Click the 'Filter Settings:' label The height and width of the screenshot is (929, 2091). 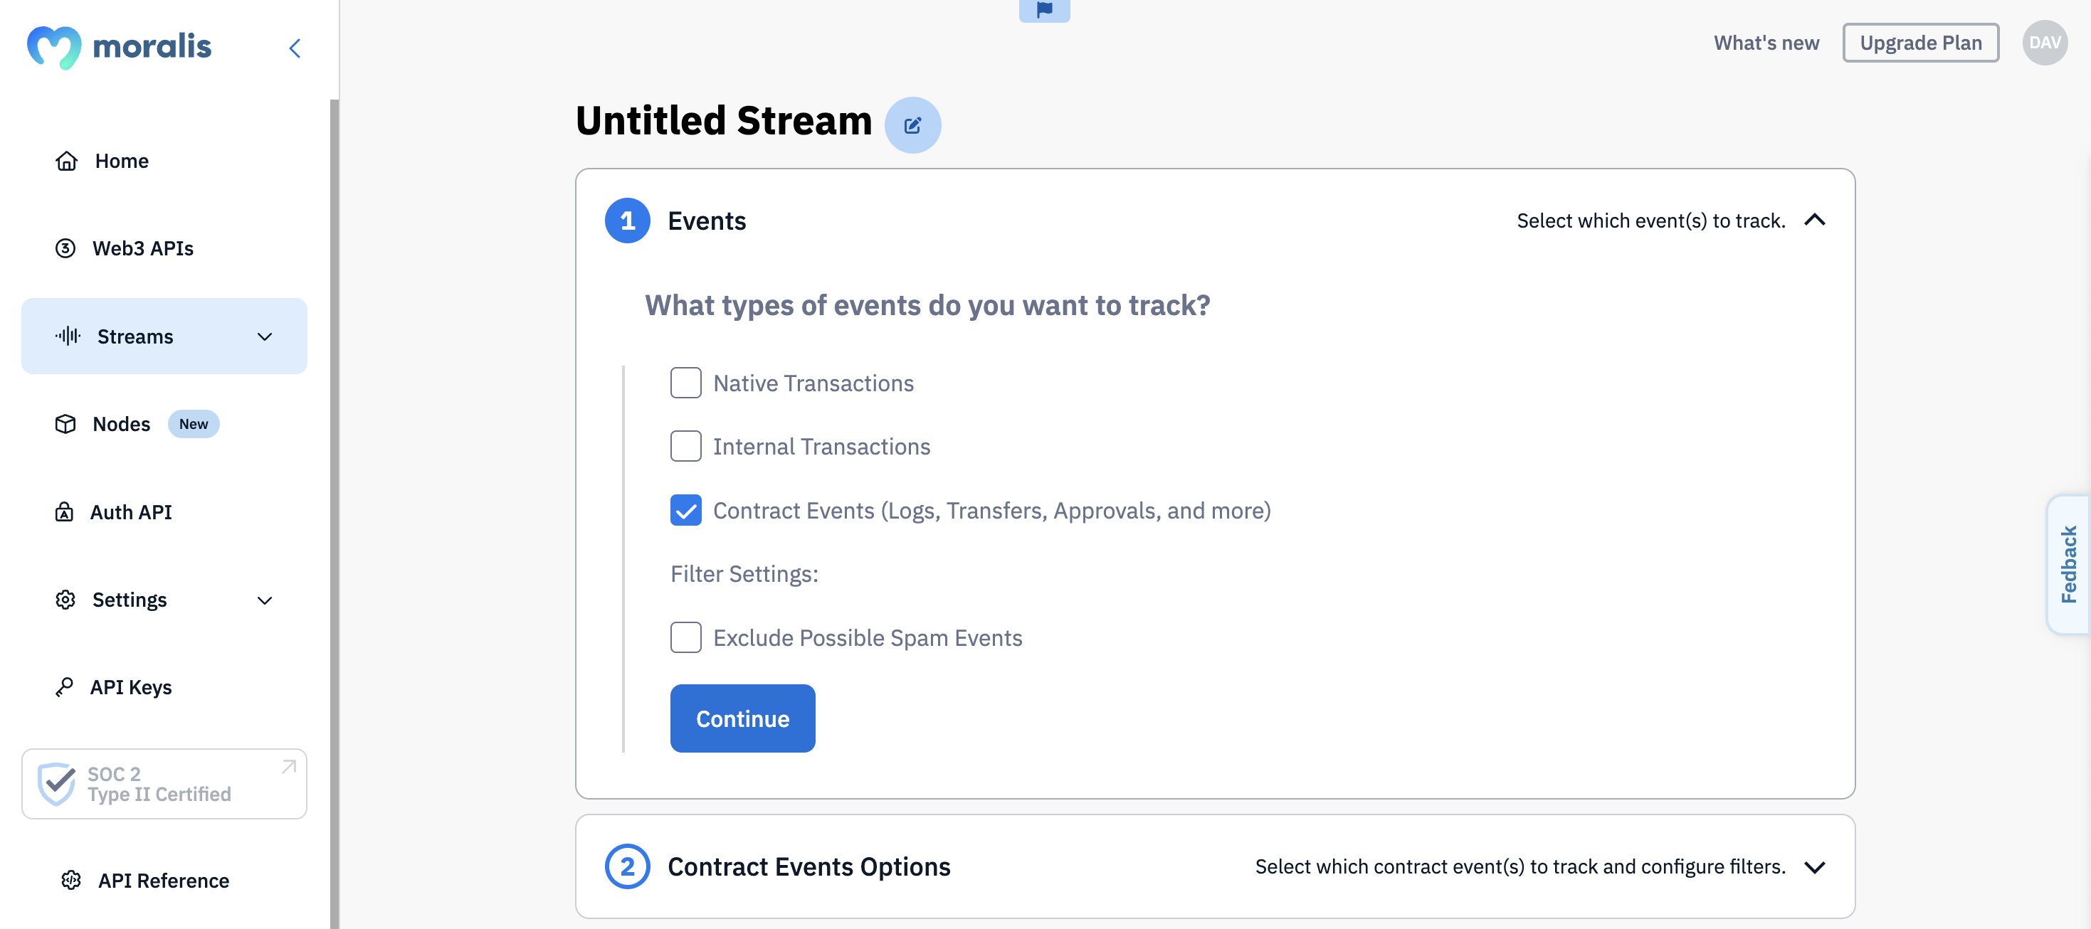(744, 573)
